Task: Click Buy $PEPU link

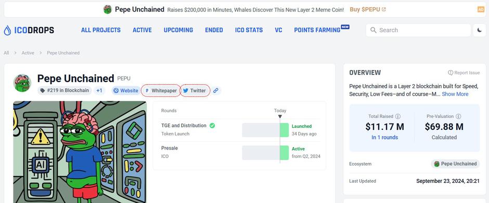Action: [x=368, y=9]
